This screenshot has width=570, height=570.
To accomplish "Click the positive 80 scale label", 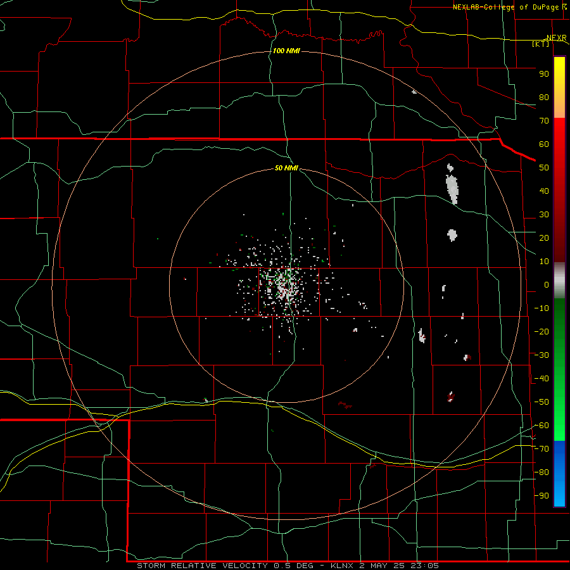I will pyautogui.click(x=544, y=97).
